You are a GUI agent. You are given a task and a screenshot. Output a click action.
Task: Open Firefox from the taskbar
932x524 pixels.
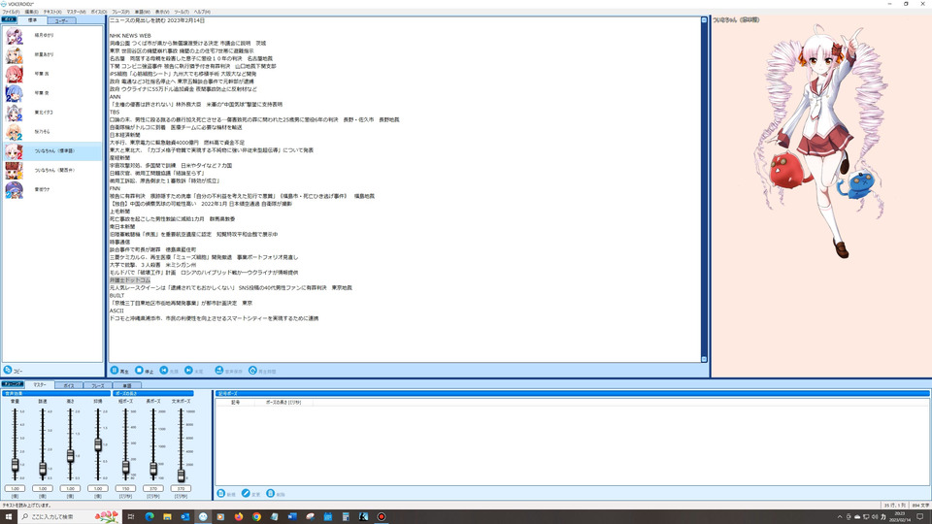tap(239, 517)
